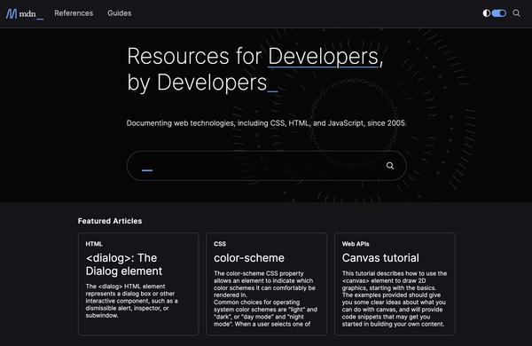Open the <dialog>: The Dialog element article
This screenshot has width=532, height=346.
[124, 264]
